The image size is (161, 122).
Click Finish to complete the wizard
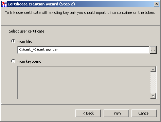coord(116,113)
